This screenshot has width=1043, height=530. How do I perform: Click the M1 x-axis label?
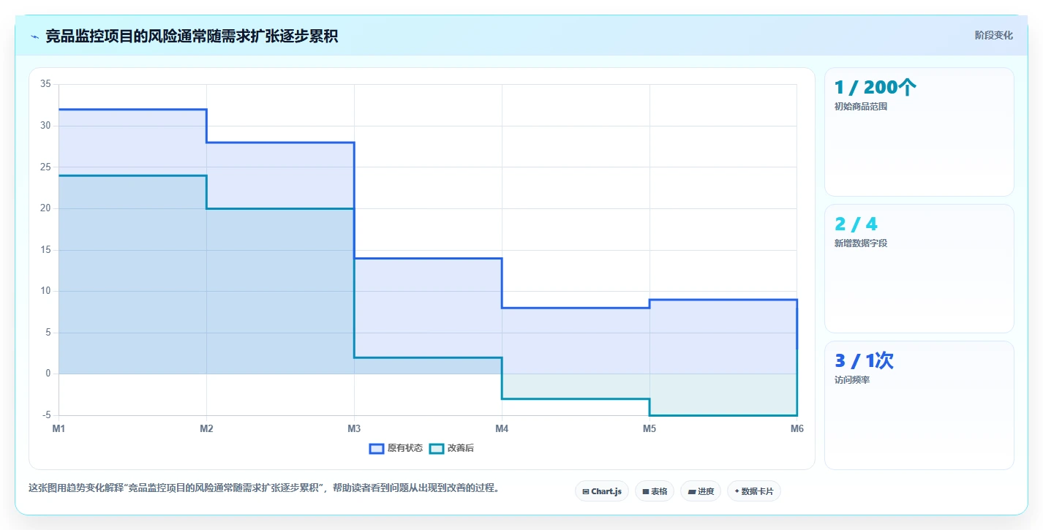pyautogui.click(x=59, y=428)
